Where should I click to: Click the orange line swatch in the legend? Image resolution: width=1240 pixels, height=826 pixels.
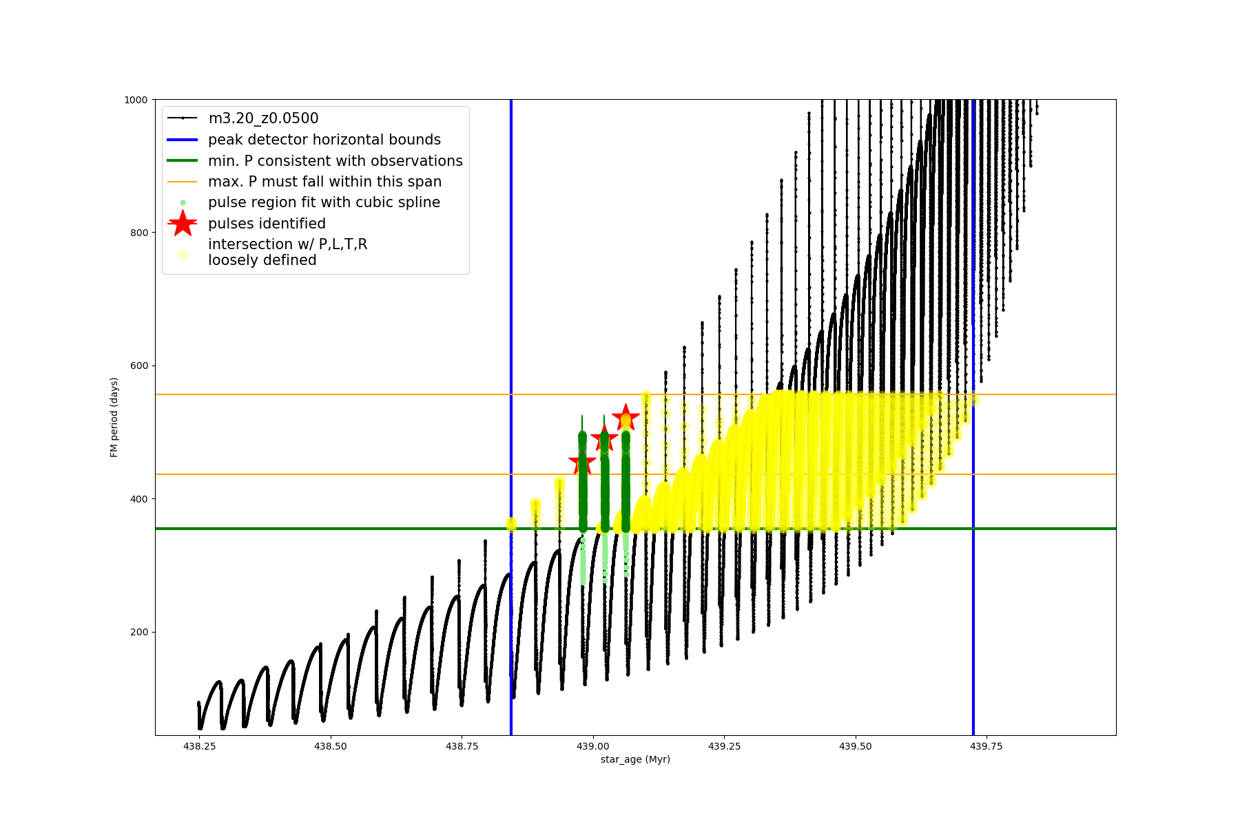coord(183,182)
